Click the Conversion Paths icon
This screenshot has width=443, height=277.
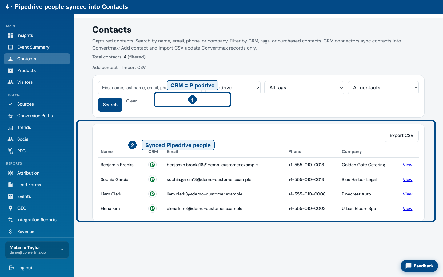coord(10,116)
